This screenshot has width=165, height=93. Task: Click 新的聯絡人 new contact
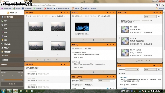pyautogui.click(x=88, y=85)
